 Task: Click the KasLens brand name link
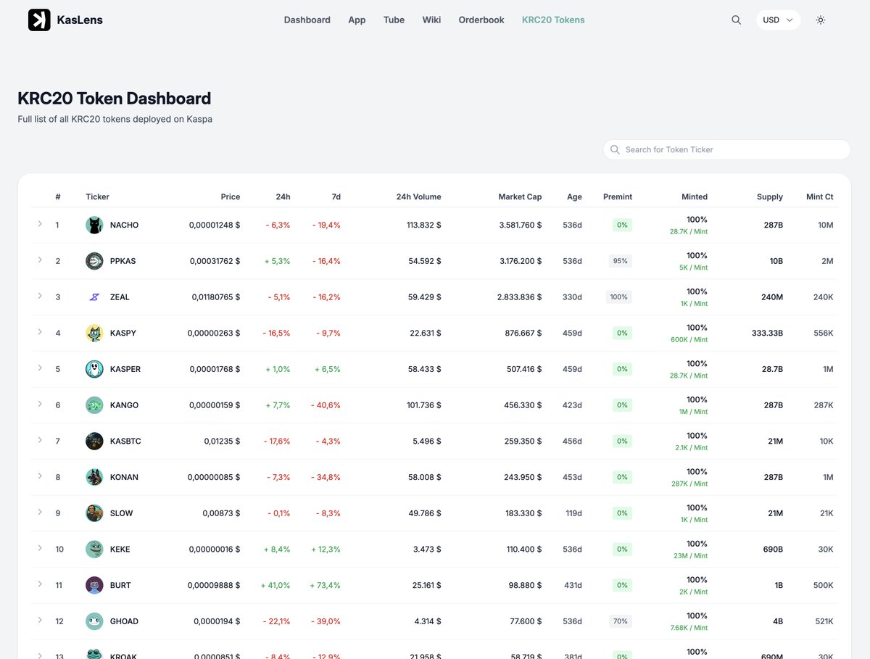[x=80, y=20]
